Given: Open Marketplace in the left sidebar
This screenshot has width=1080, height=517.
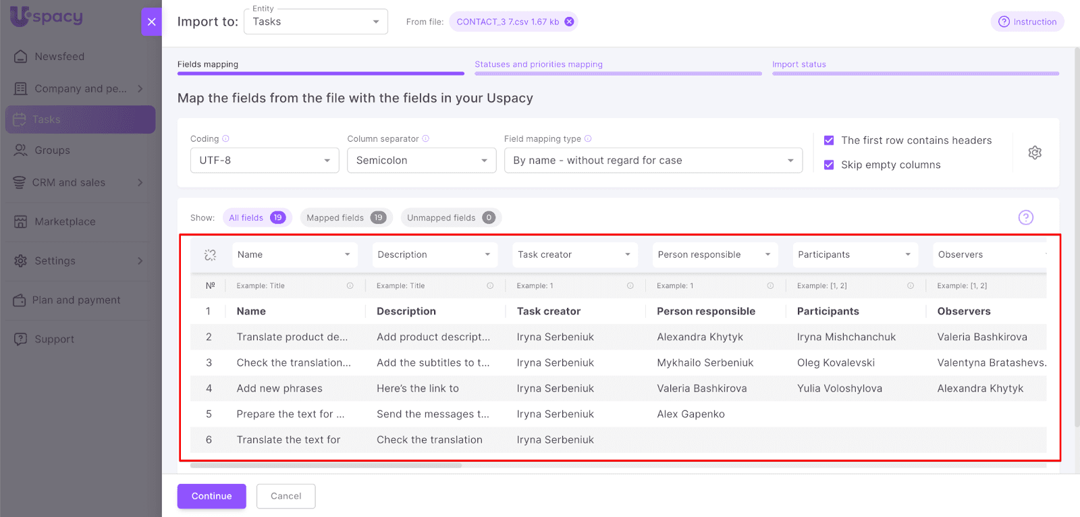Looking at the screenshot, I should point(65,221).
